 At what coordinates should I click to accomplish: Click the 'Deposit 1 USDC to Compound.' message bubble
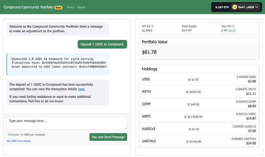coord(102,44)
